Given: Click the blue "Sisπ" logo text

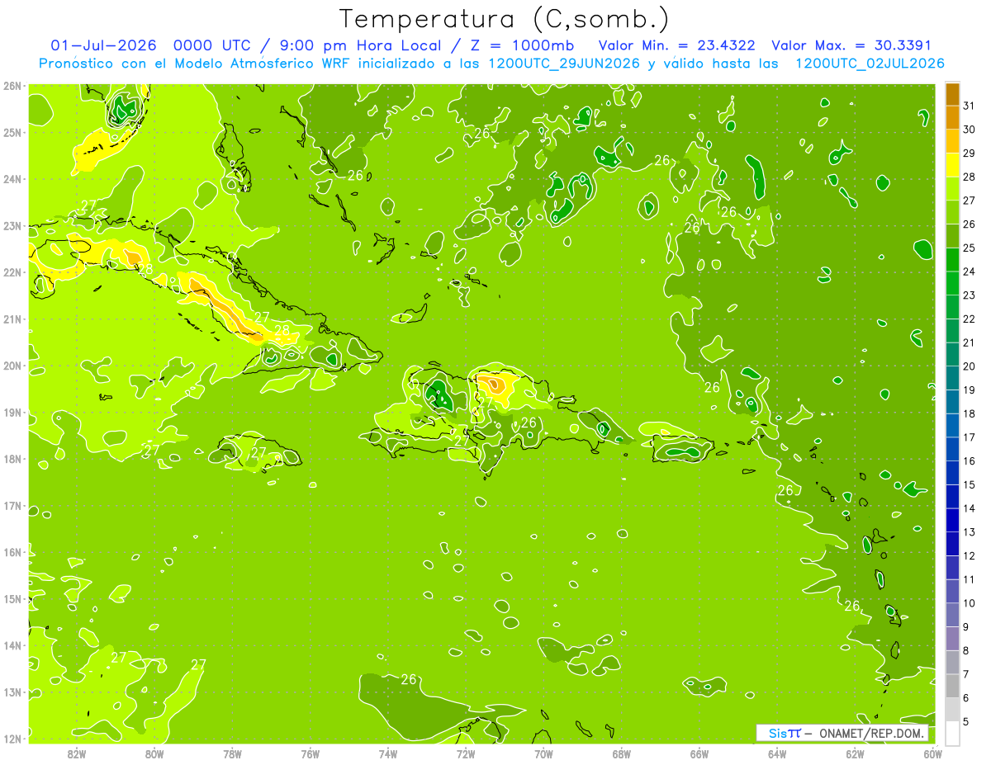Looking at the screenshot, I should tap(784, 733).
